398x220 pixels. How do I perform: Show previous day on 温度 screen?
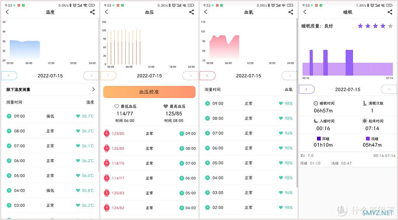click(x=9, y=76)
